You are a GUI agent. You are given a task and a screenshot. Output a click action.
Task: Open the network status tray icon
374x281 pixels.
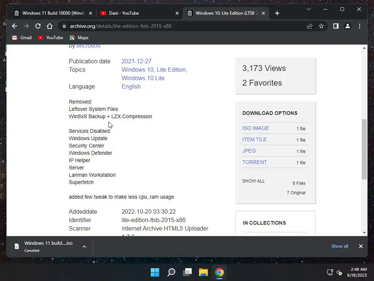click(330, 272)
